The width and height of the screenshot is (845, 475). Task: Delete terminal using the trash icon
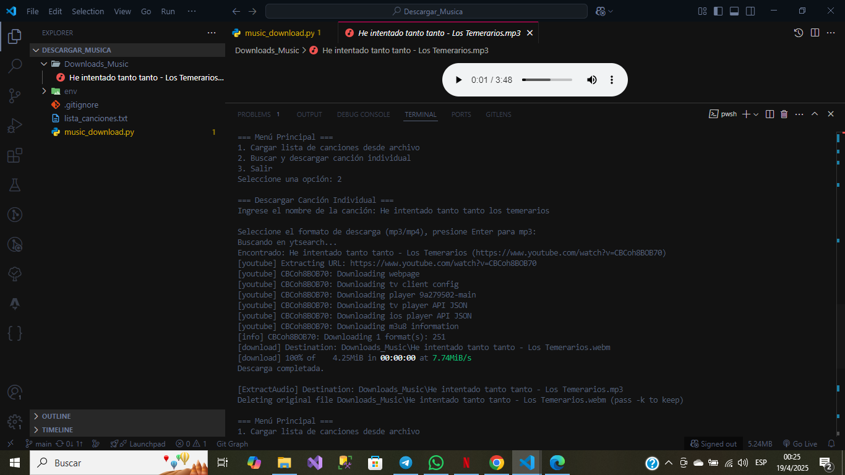click(x=784, y=114)
